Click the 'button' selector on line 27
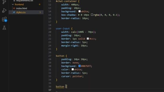This screenshot has width=164, height=92. pos(60,56)
